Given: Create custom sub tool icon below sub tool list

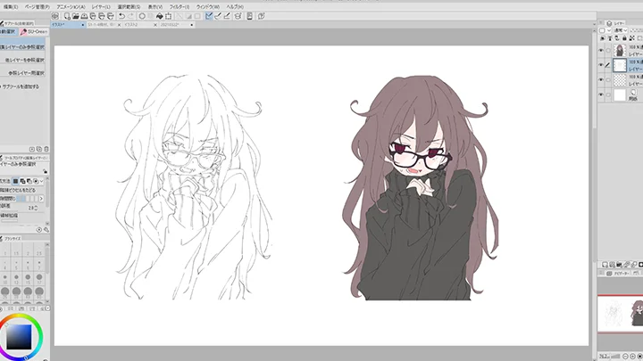Looking at the screenshot, I should 32,150.
